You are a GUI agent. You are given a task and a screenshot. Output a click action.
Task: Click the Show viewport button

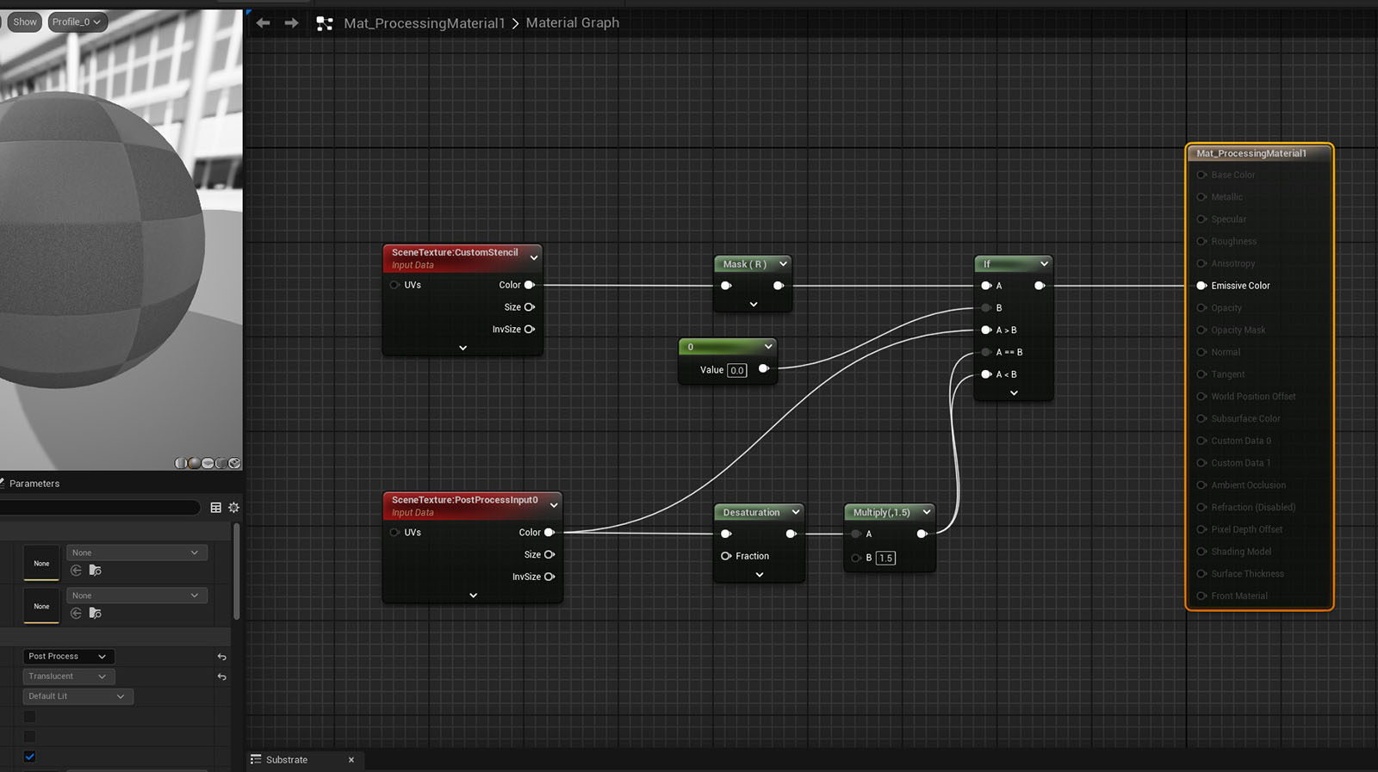[25, 22]
